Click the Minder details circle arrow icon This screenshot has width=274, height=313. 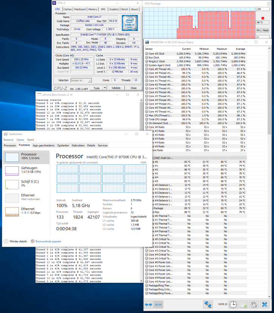(x=6, y=241)
